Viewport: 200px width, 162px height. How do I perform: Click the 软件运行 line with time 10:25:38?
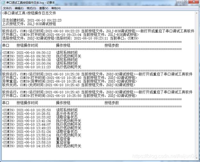(97, 74)
